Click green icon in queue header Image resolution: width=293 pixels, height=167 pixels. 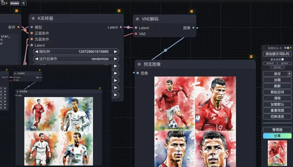tap(288, 48)
